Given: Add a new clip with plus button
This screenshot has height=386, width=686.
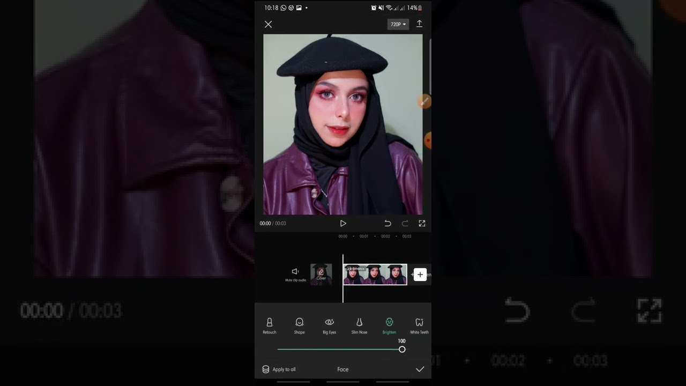Looking at the screenshot, I should click(420, 274).
